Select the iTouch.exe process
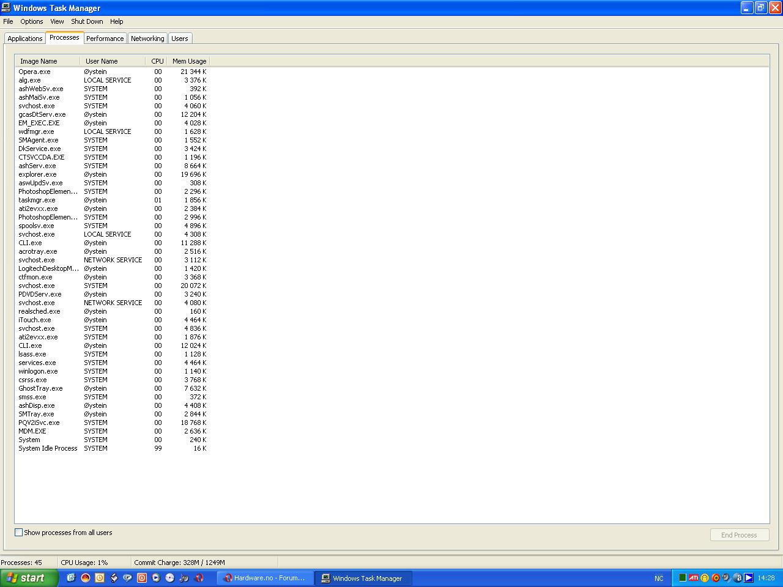The width and height of the screenshot is (783, 587). 34,320
